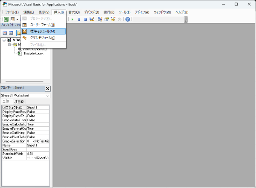The image size is (256, 188).
Task: Open Project Explorer via toolbar icon
Action: 100,20
